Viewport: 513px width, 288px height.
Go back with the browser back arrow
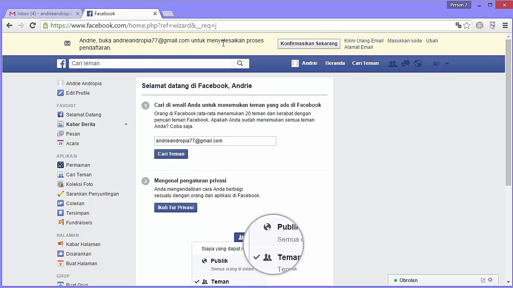pos(10,26)
